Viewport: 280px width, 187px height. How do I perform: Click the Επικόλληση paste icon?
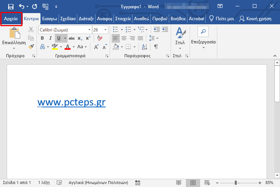pyautogui.click(x=15, y=33)
